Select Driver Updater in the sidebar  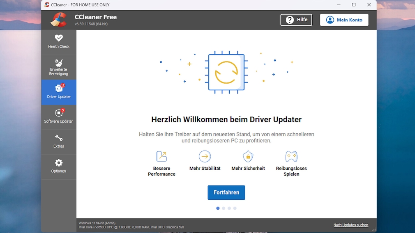coord(59,92)
